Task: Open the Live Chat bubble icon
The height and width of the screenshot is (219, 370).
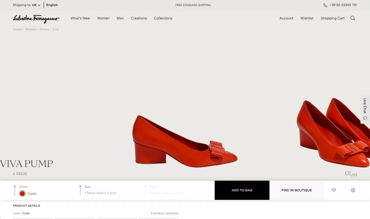Action: 365,118
